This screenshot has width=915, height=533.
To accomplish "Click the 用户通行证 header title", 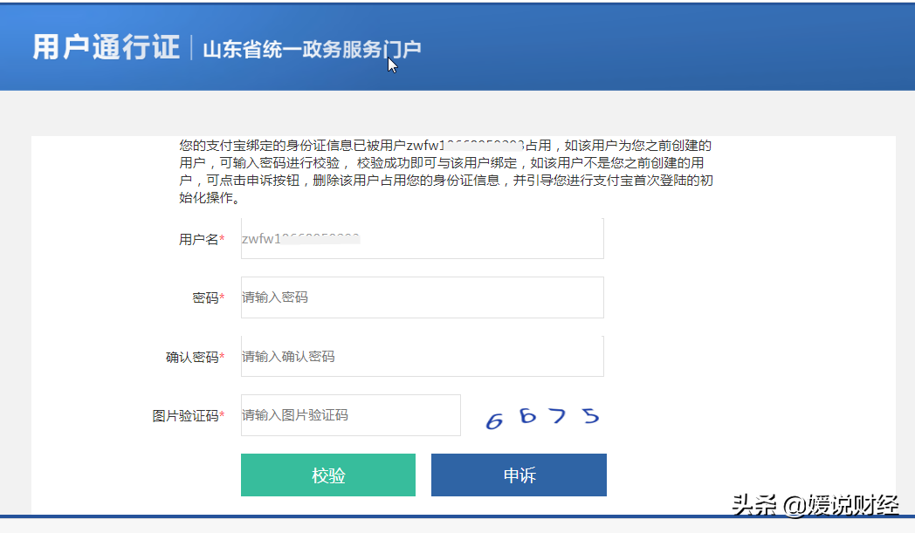I will pyautogui.click(x=107, y=47).
